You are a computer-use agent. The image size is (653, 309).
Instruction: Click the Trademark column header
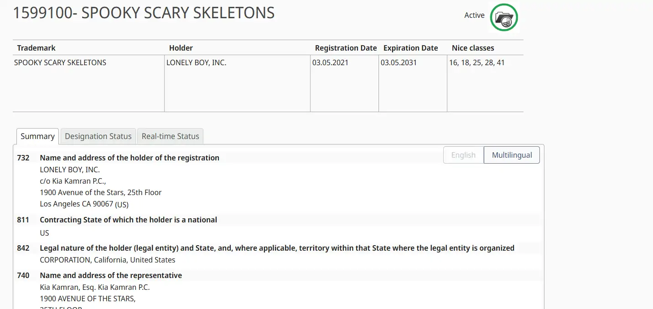36,48
